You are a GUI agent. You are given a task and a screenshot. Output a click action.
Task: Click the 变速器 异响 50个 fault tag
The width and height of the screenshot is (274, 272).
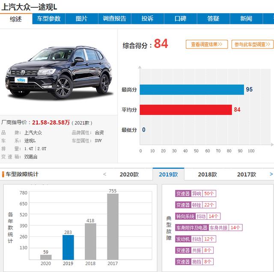click(x=196, y=194)
